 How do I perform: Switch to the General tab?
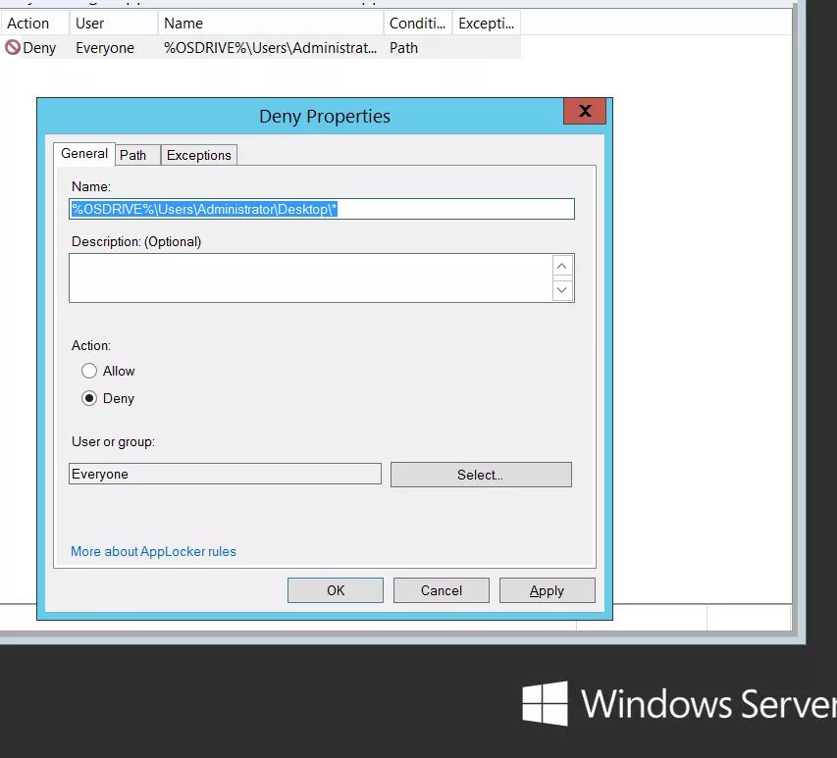[84, 154]
